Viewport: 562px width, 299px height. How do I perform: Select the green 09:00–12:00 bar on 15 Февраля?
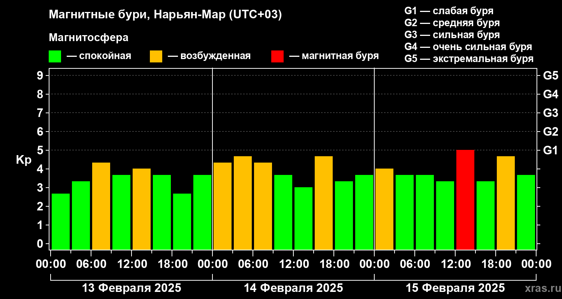[445, 215]
